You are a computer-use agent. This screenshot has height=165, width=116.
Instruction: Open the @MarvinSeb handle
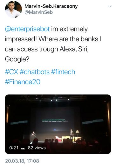[x=38, y=12]
